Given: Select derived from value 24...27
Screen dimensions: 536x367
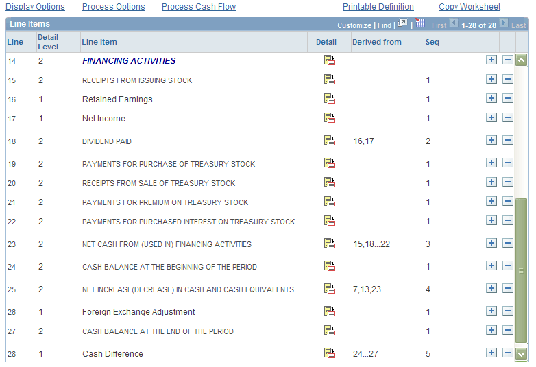Looking at the screenshot, I should coord(365,353).
